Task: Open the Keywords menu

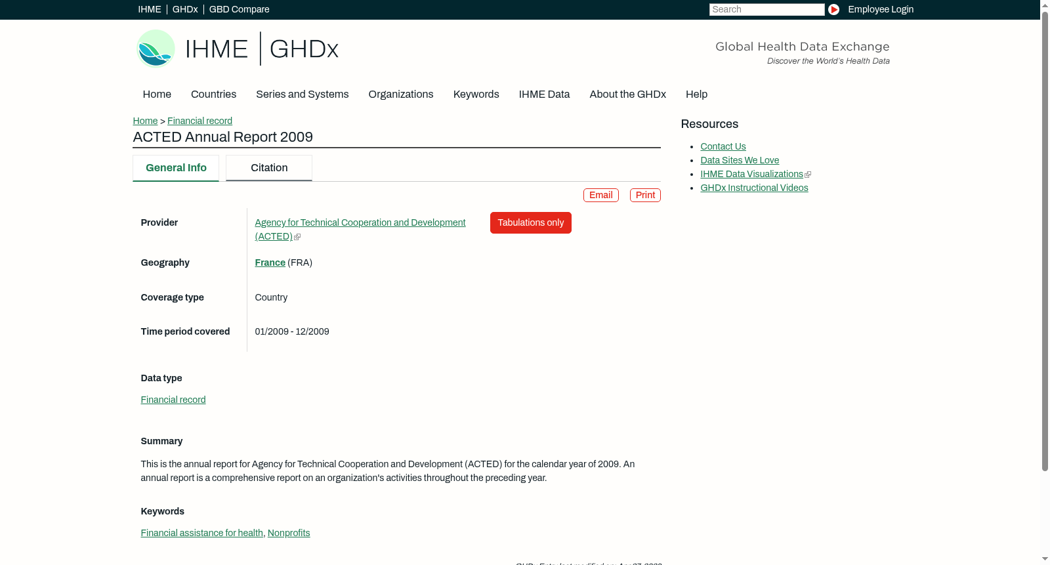Action: [x=476, y=94]
